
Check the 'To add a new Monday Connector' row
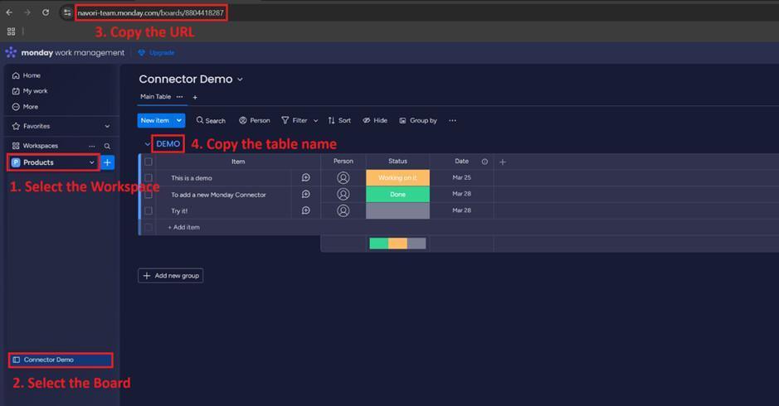click(x=148, y=195)
